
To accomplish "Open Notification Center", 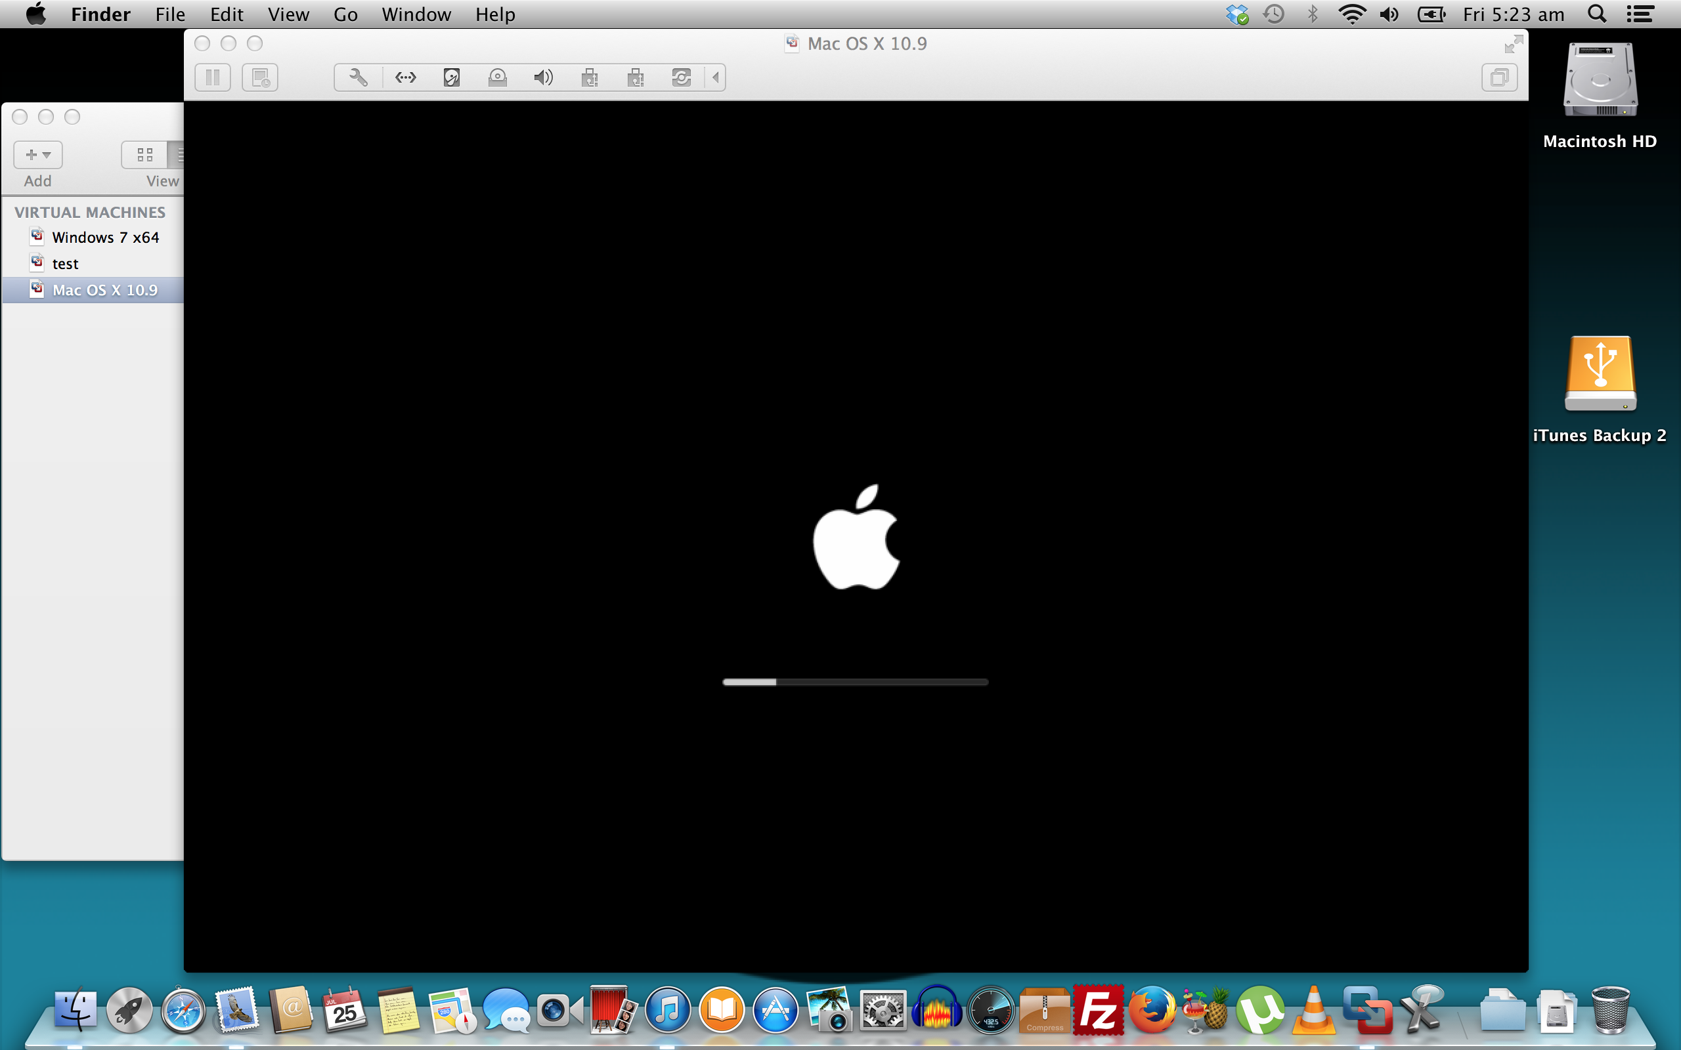I will [x=1640, y=14].
